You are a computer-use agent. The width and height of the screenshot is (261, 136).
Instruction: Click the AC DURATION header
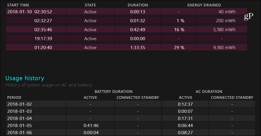tap(209, 92)
